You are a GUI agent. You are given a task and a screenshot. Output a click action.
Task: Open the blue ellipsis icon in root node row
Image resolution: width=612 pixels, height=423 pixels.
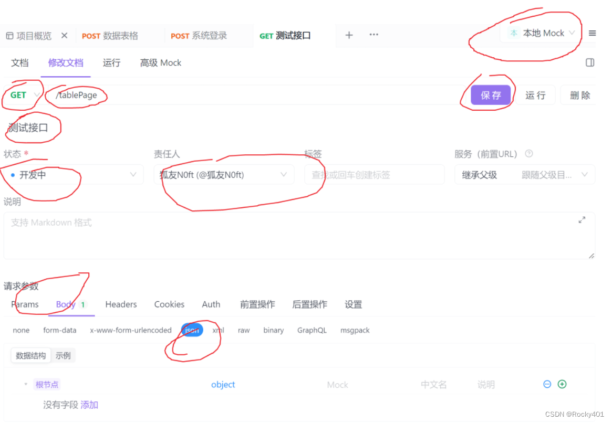[x=547, y=384]
